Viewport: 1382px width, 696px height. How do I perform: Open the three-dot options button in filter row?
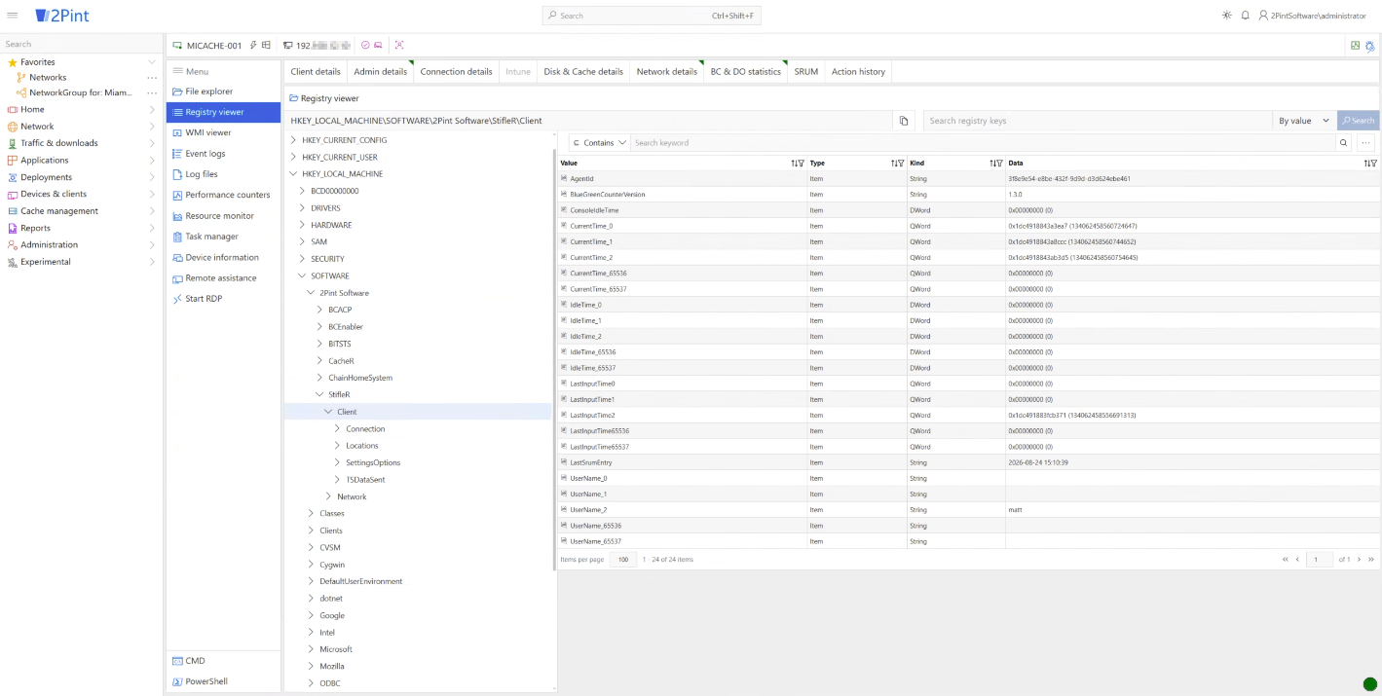tap(1365, 143)
